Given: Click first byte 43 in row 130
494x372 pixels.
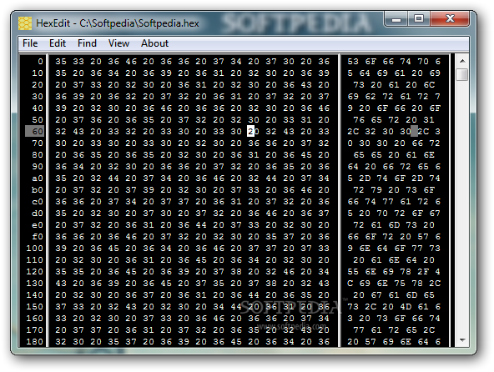Looking at the screenshot, I should [61, 284].
